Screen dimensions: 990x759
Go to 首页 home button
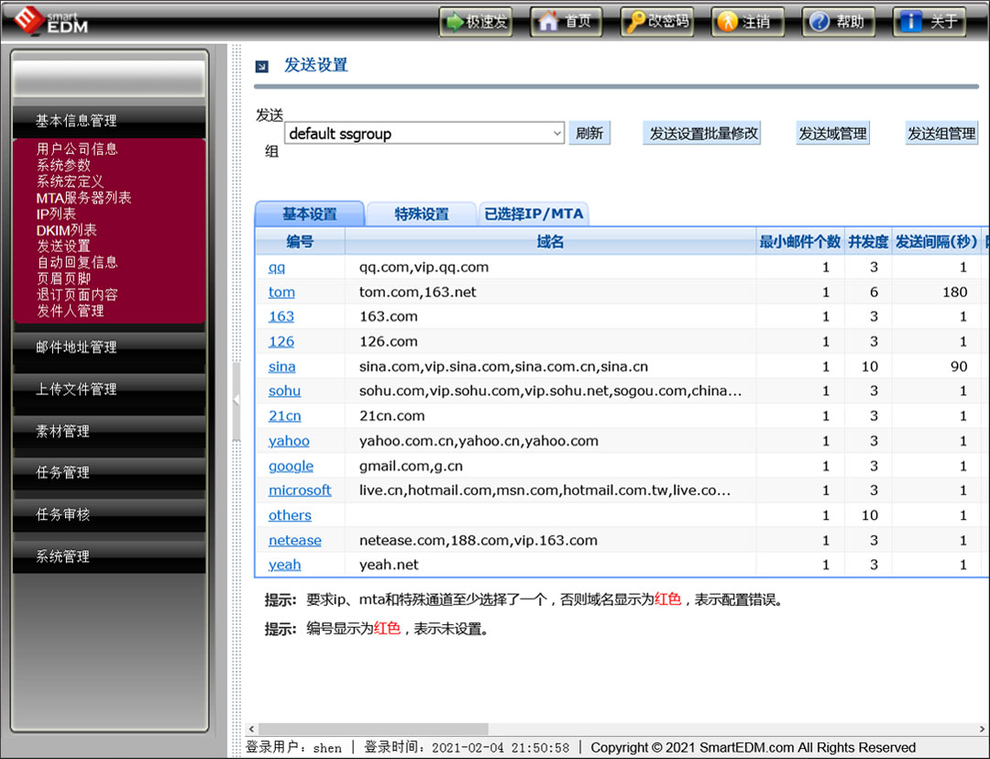click(x=566, y=22)
